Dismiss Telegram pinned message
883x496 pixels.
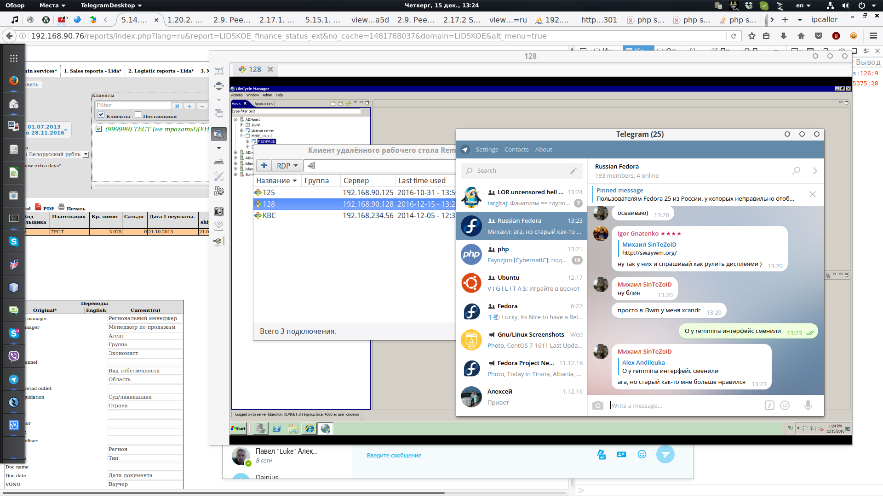point(813,194)
